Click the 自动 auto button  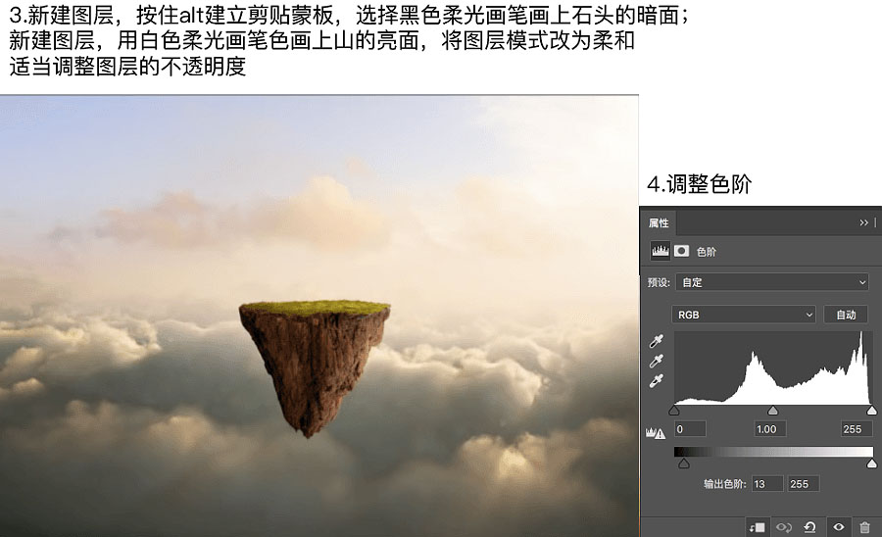(847, 315)
